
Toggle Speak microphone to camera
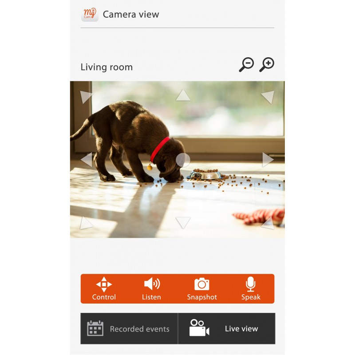click(251, 289)
